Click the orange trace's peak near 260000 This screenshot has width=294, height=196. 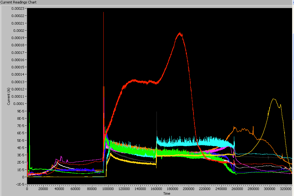click(235, 127)
